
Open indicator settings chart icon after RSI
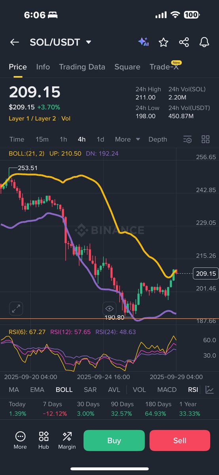pos(210,390)
